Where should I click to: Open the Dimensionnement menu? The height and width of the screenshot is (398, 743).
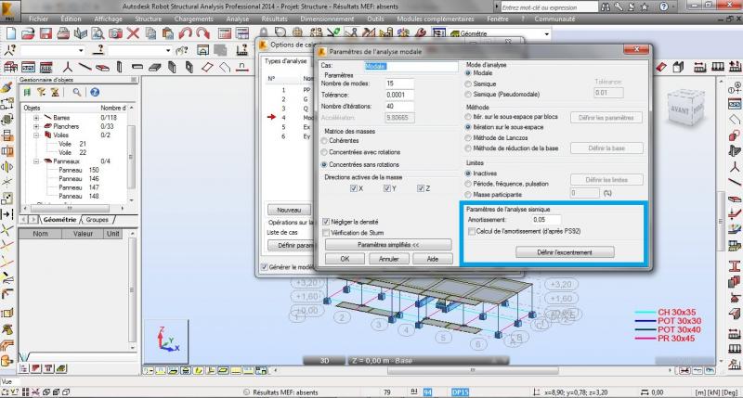tap(327, 19)
